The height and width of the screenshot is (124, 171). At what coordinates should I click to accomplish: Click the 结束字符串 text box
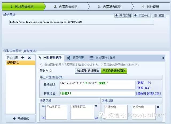(82, 112)
